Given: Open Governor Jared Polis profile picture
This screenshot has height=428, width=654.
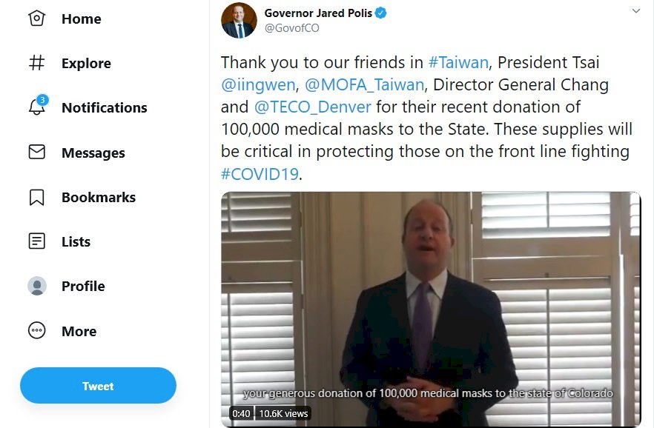Looking at the screenshot, I should [239, 21].
